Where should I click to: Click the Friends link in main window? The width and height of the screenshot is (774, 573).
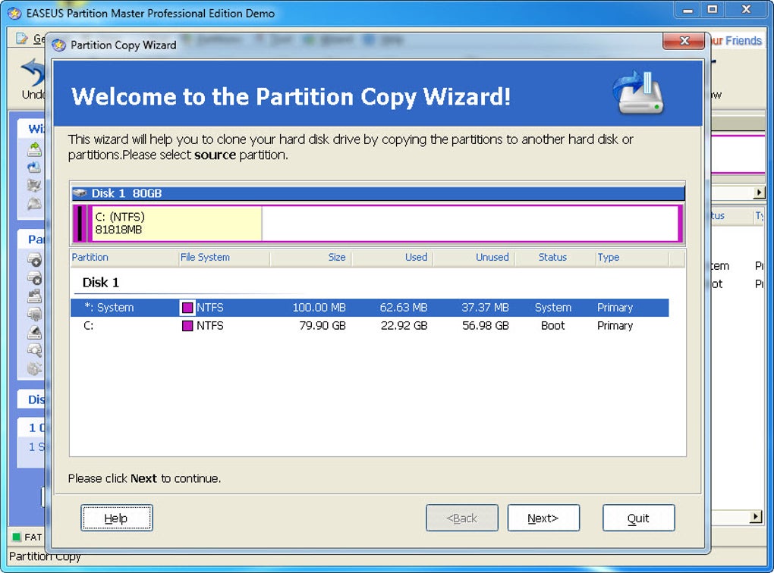pos(743,40)
